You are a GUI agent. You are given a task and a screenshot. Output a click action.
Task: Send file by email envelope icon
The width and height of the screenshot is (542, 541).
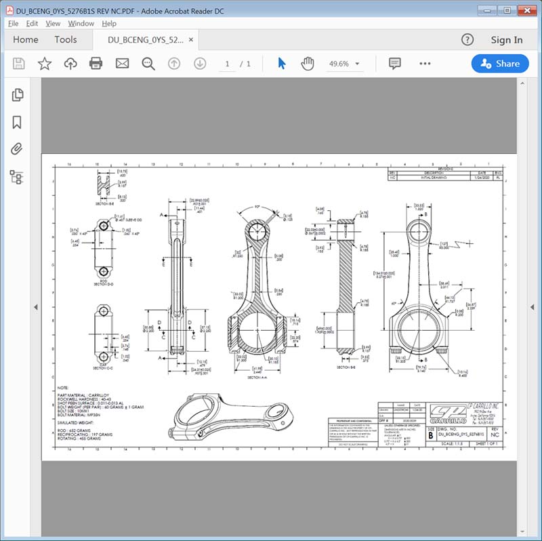point(122,64)
